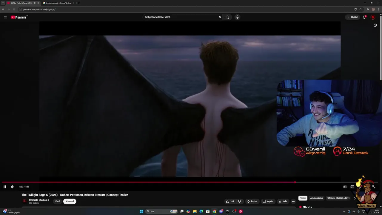Click the install/cast screen icon in address bar
The width and height of the screenshot is (382, 215).
tap(355, 9)
